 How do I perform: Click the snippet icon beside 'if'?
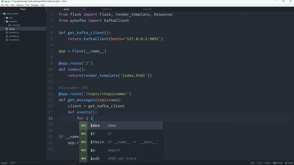coord(83,133)
